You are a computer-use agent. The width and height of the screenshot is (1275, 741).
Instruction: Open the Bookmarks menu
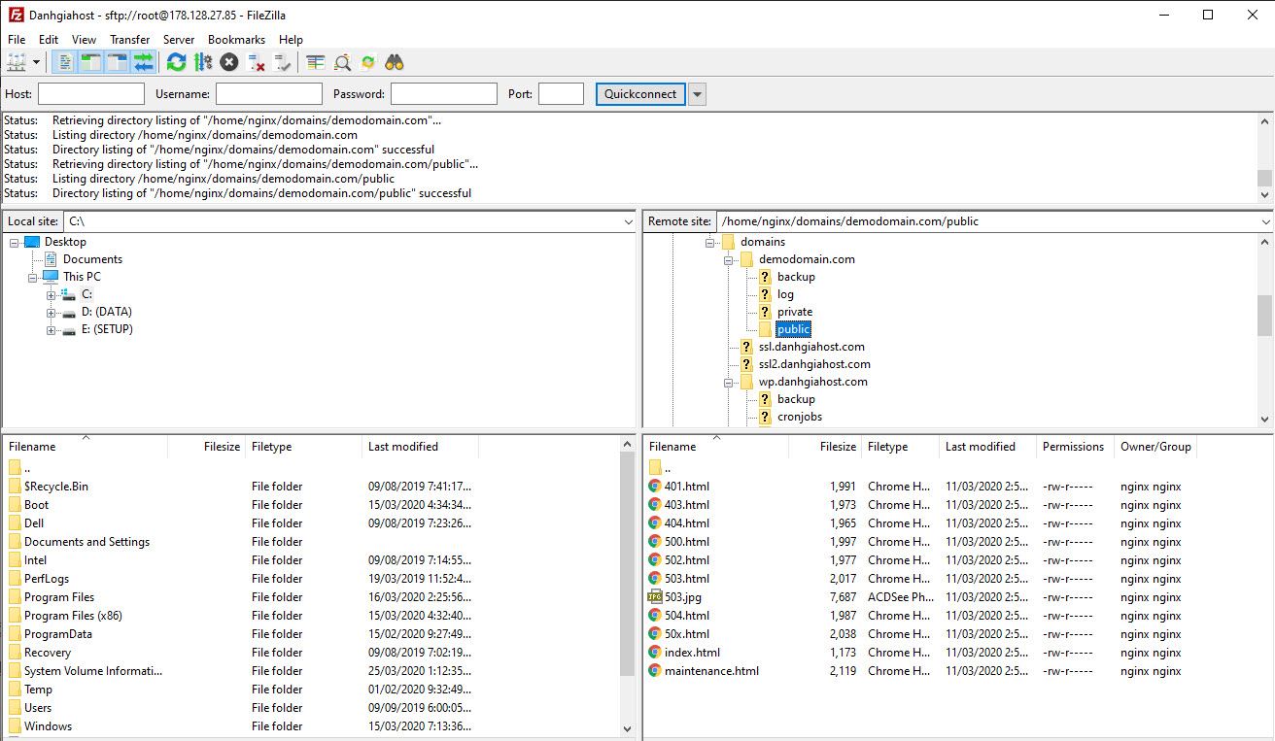pyautogui.click(x=236, y=40)
